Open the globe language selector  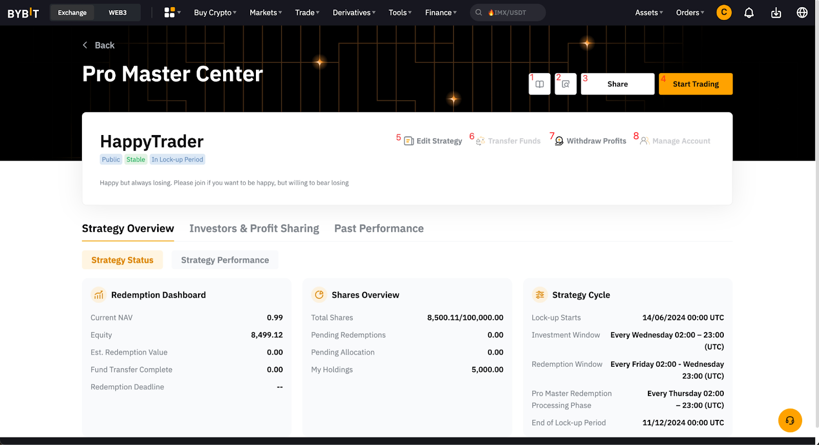click(802, 13)
